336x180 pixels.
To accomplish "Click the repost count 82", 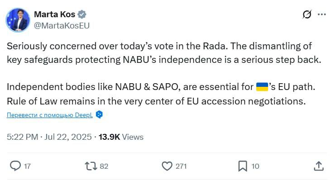I will pyautogui.click(x=104, y=166).
